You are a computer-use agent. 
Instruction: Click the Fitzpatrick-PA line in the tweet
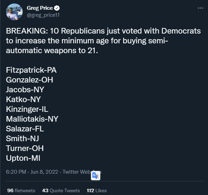coord(31,70)
